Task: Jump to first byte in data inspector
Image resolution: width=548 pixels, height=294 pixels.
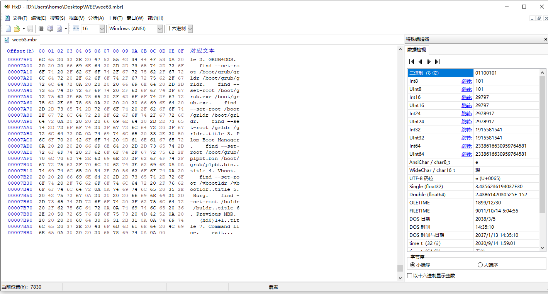Action: (411, 61)
